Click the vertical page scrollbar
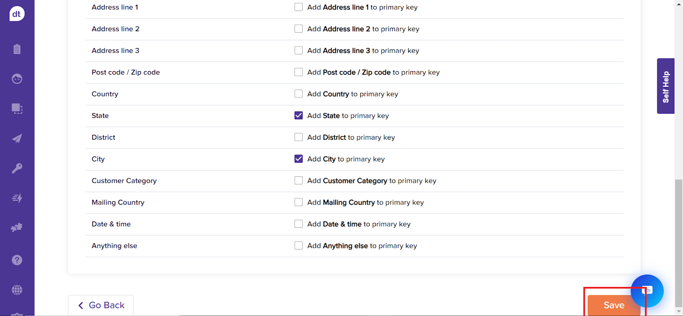This screenshot has width=683, height=316. tap(678, 243)
